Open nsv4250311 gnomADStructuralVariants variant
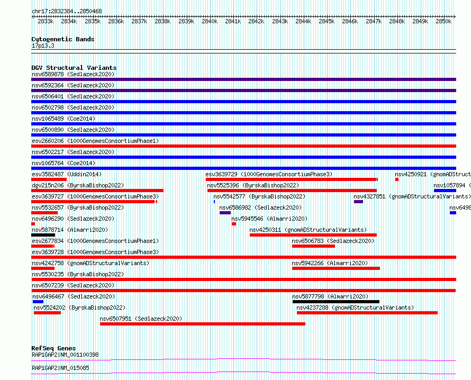This screenshot has height=380, width=471. click(x=308, y=230)
